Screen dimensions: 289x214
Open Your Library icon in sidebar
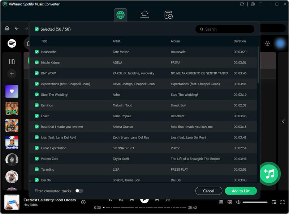point(12,61)
